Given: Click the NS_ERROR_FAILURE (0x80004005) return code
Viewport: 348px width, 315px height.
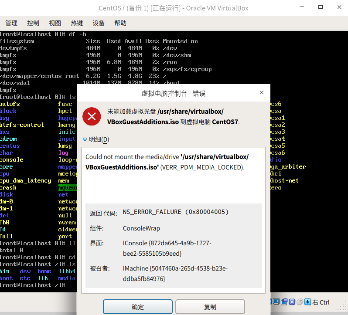Looking at the screenshot, I should click(x=176, y=212).
